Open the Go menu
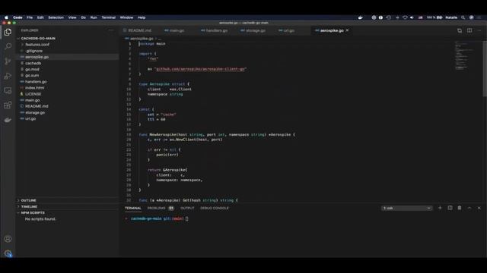This screenshot has width=487, height=273. pyautogui.click(x=83, y=17)
